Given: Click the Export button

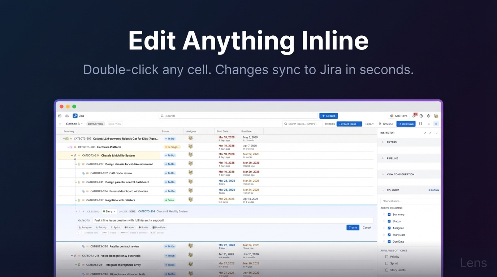Looking at the screenshot, I should click(369, 124).
